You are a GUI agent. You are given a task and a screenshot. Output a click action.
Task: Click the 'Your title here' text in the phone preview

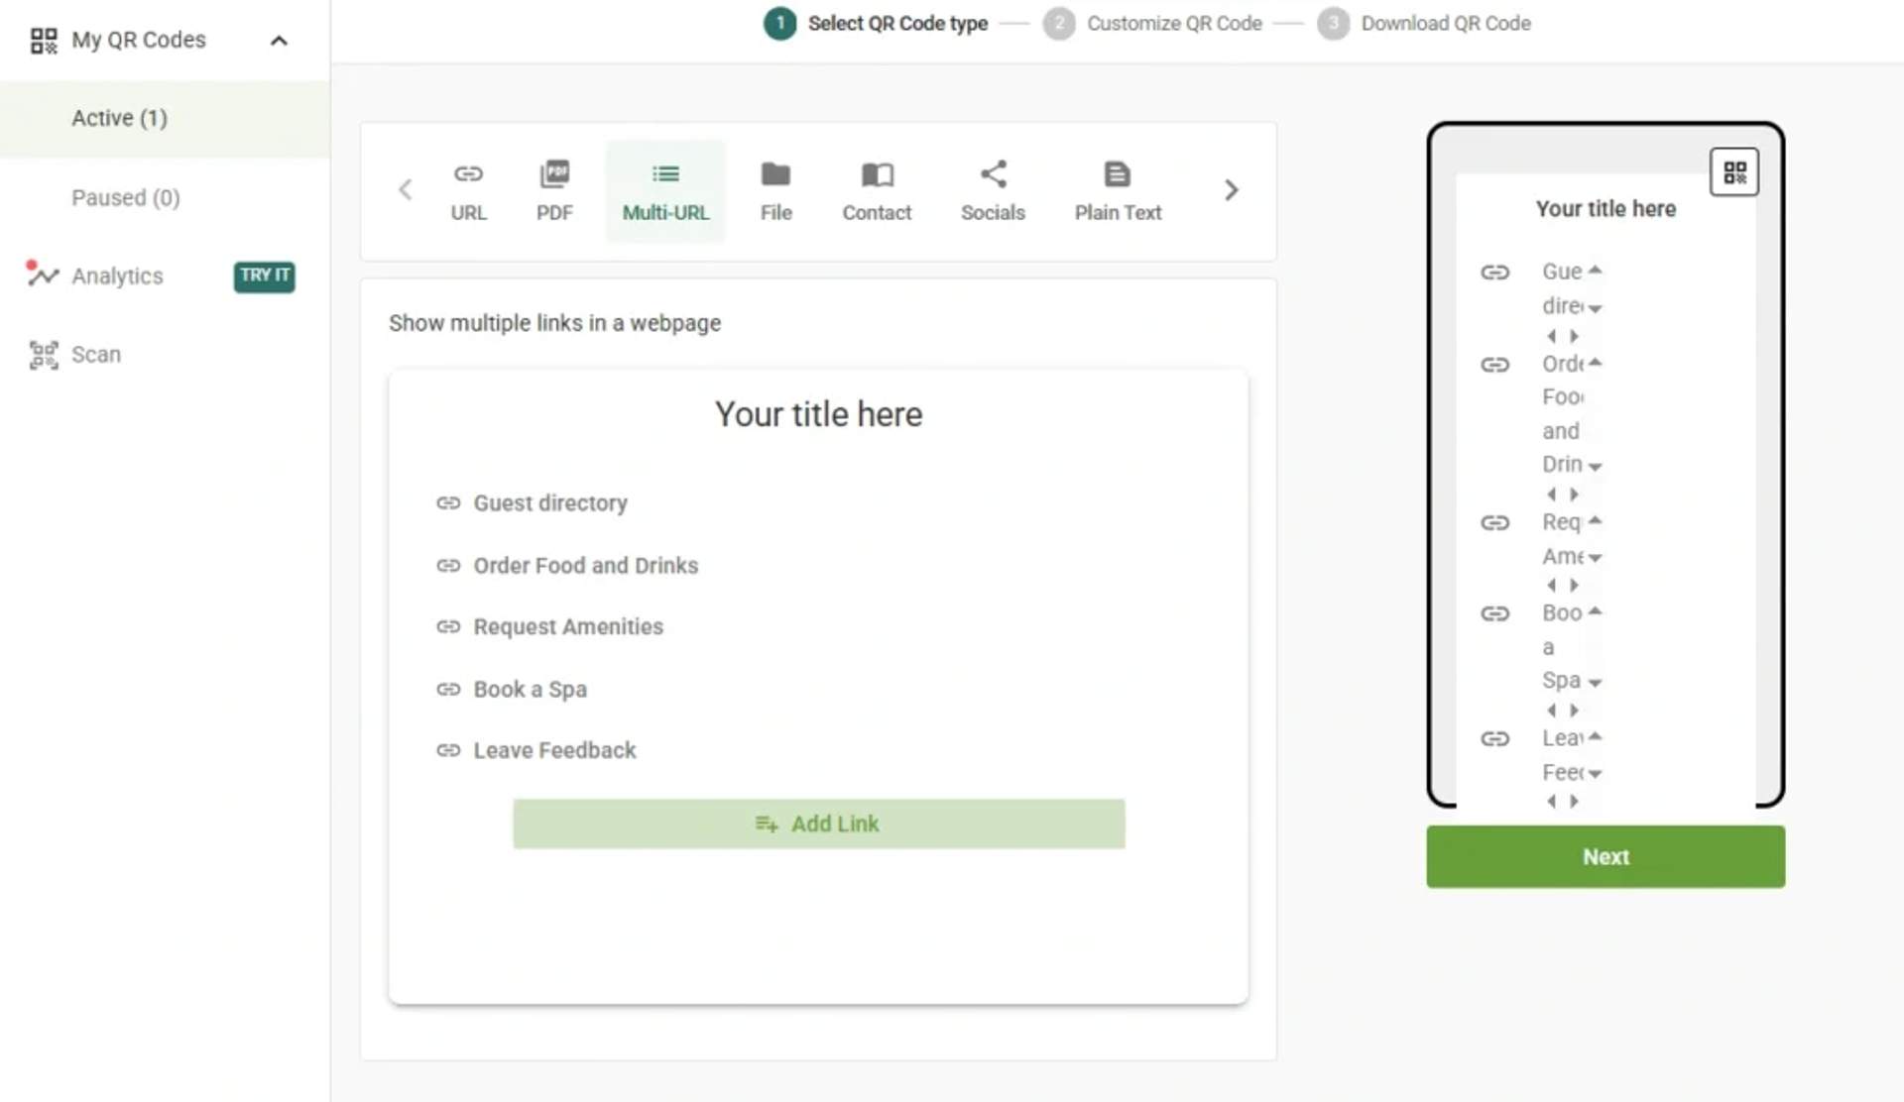(1606, 209)
